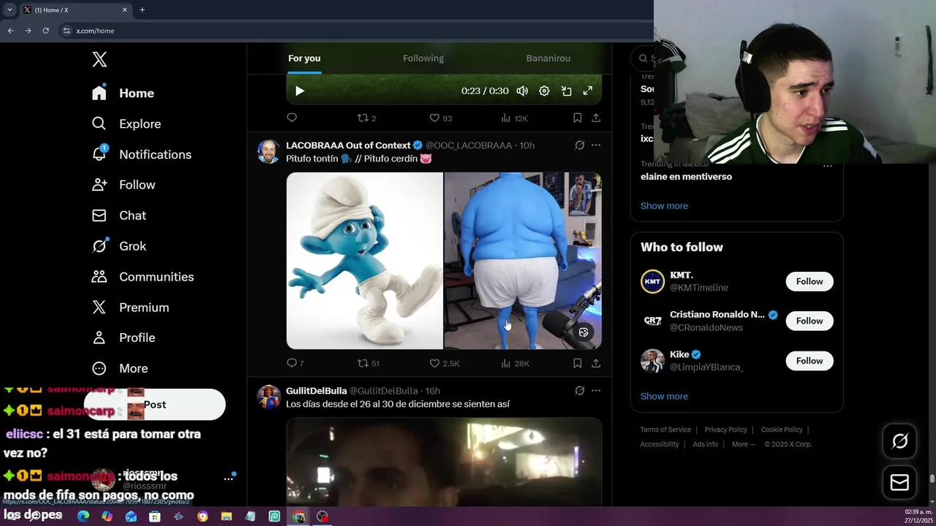Open the More menu in the sidebar

120,368
